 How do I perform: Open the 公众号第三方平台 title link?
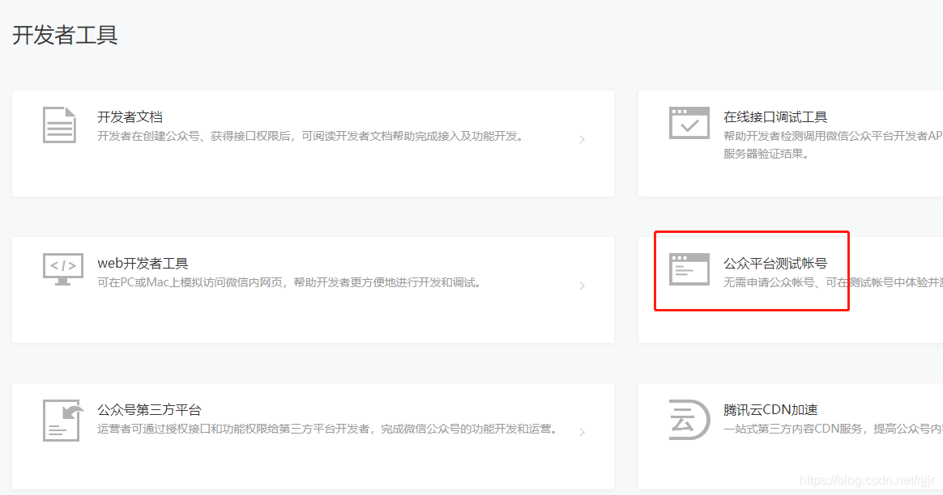coord(149,410)
